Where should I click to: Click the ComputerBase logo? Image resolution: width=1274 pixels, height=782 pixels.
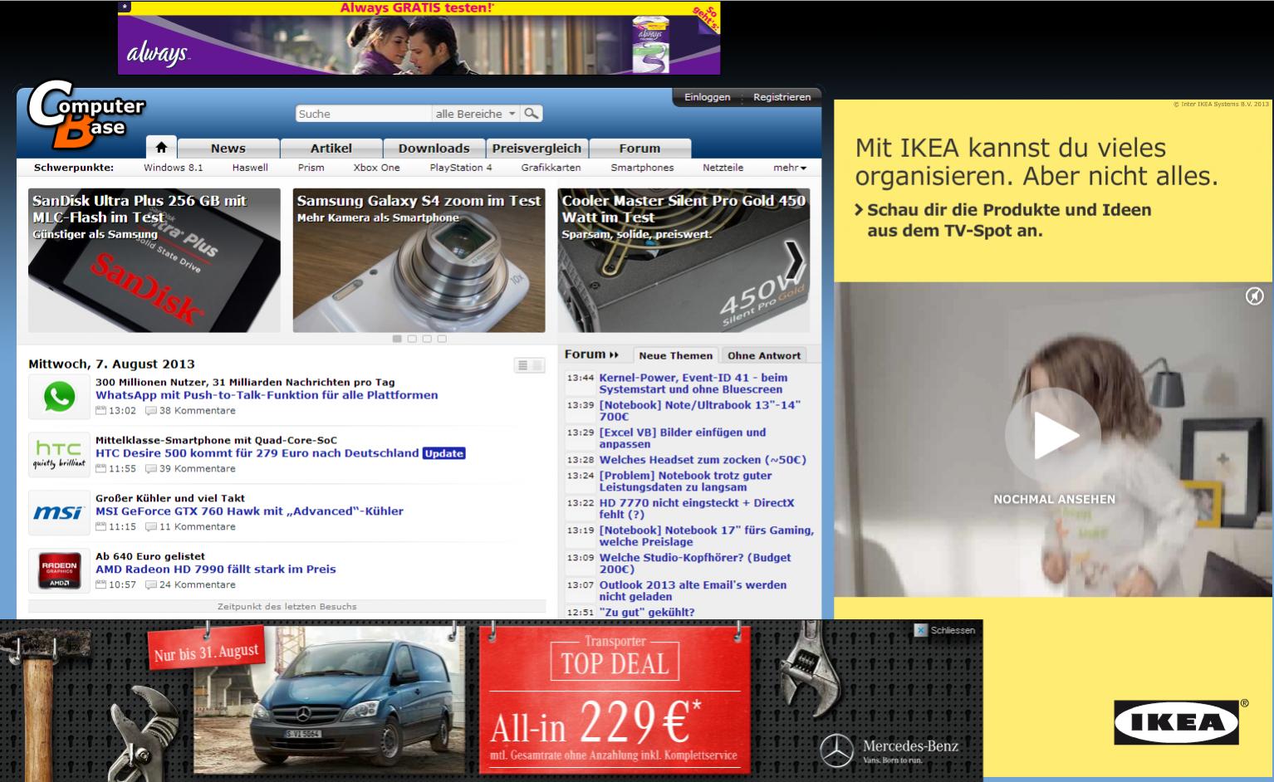(x=86, y=115)
